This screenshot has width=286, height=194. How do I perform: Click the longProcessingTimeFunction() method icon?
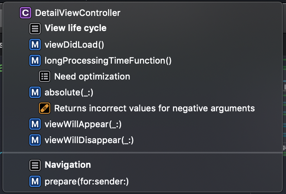[x=35, y=60]
